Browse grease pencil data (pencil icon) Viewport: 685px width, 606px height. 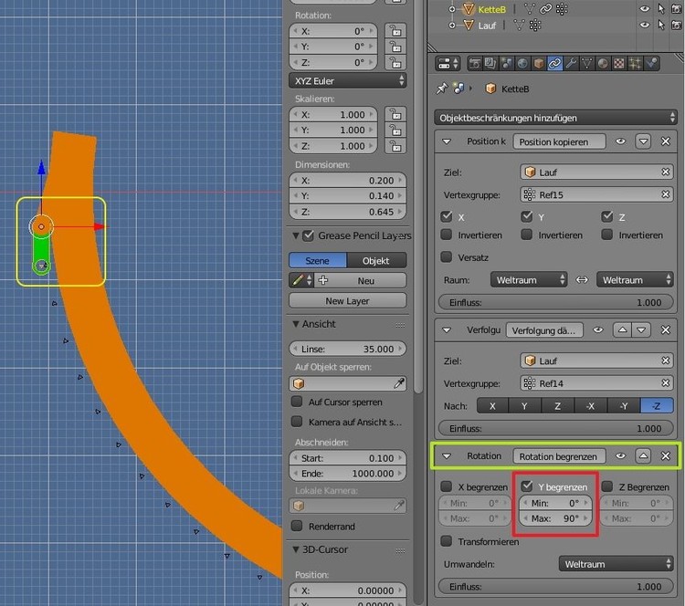point(301,280)
